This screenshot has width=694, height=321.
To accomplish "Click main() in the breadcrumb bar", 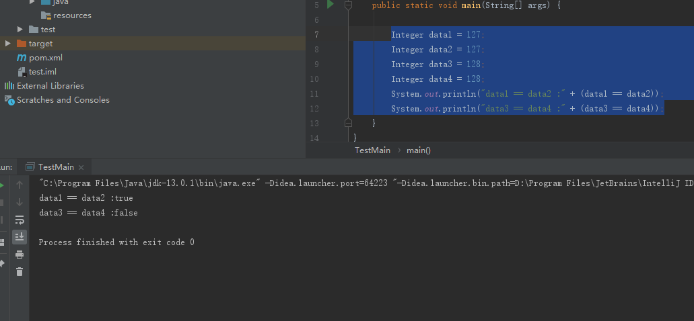I will point(418,150).
